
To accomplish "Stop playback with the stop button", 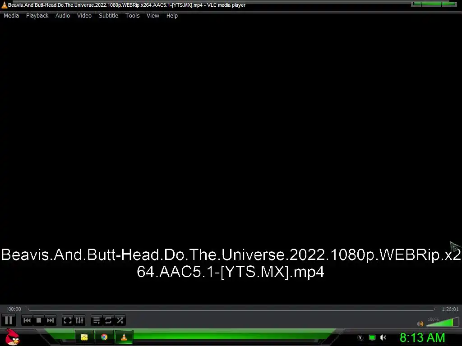I will (39, 320).
